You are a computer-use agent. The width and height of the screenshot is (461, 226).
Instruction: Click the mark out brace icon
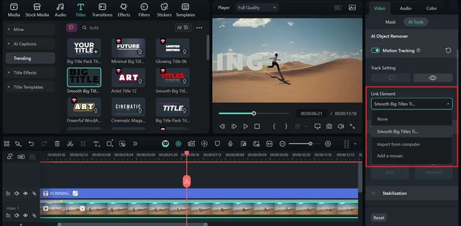click(x=286, y=126)
